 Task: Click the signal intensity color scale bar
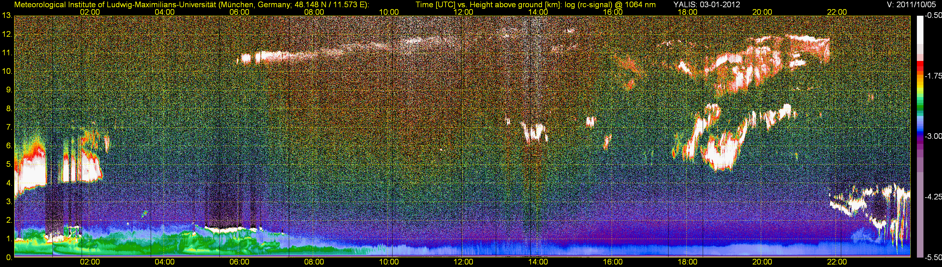(920, 136)
